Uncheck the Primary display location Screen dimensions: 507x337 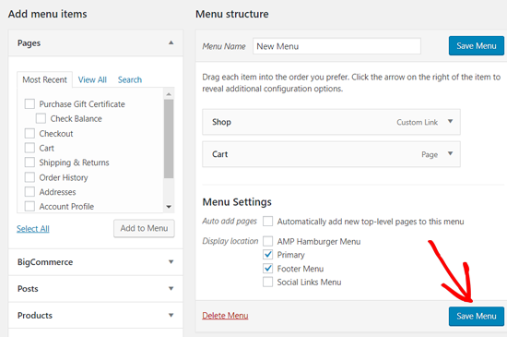(267, 255)
